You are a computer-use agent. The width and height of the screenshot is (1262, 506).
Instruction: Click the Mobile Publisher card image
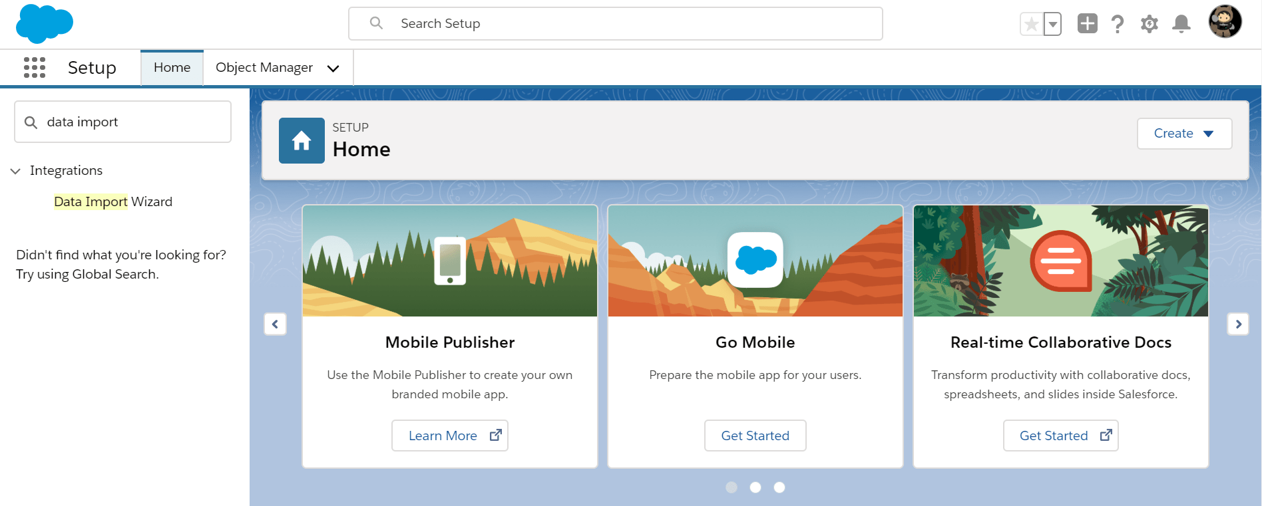[450, 261]
